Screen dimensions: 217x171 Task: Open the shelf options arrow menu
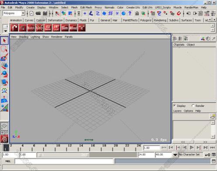(6, 31)
